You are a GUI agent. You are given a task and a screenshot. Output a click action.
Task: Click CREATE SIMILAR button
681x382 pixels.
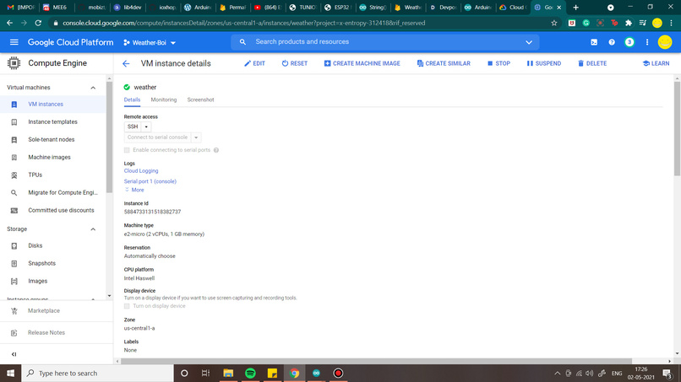tap(444, 63)
